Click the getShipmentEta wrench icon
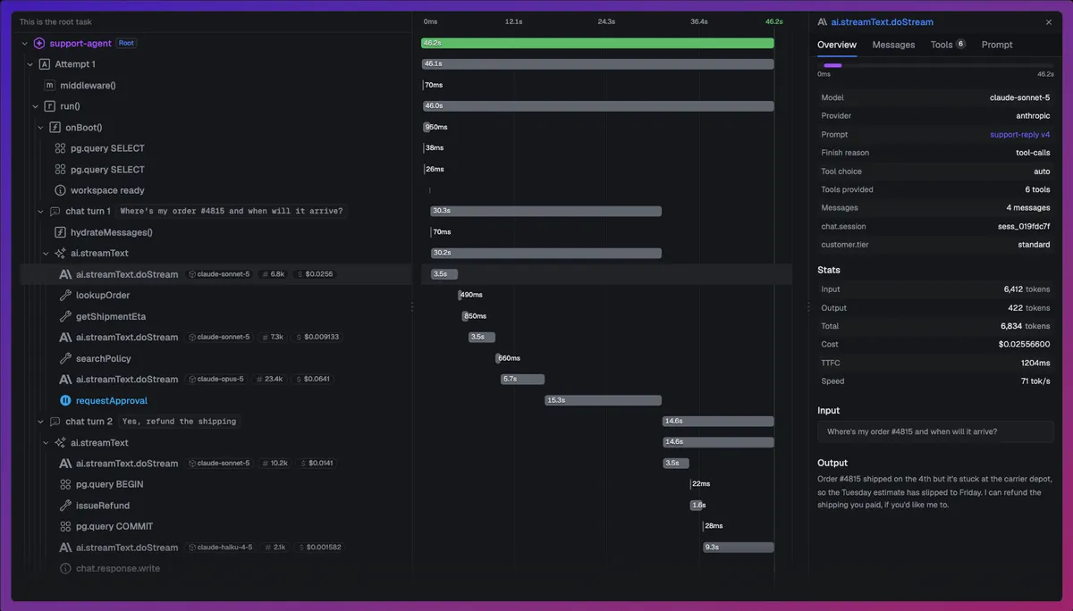Viewport: 1073px width, 611px height. click(x=65, y=316)
